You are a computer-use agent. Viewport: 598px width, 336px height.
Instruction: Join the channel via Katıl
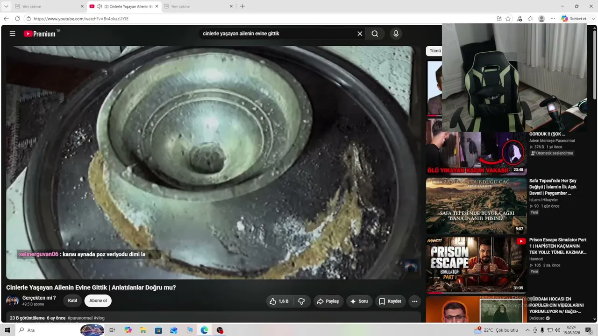(72, 301)
